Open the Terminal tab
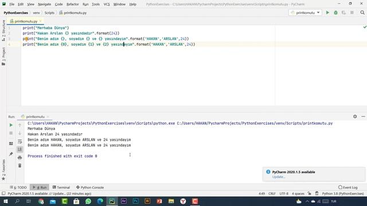 coord(61,187)
